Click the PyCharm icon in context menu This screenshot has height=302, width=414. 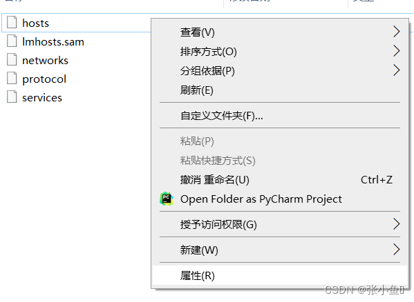[x=167, y=199]
